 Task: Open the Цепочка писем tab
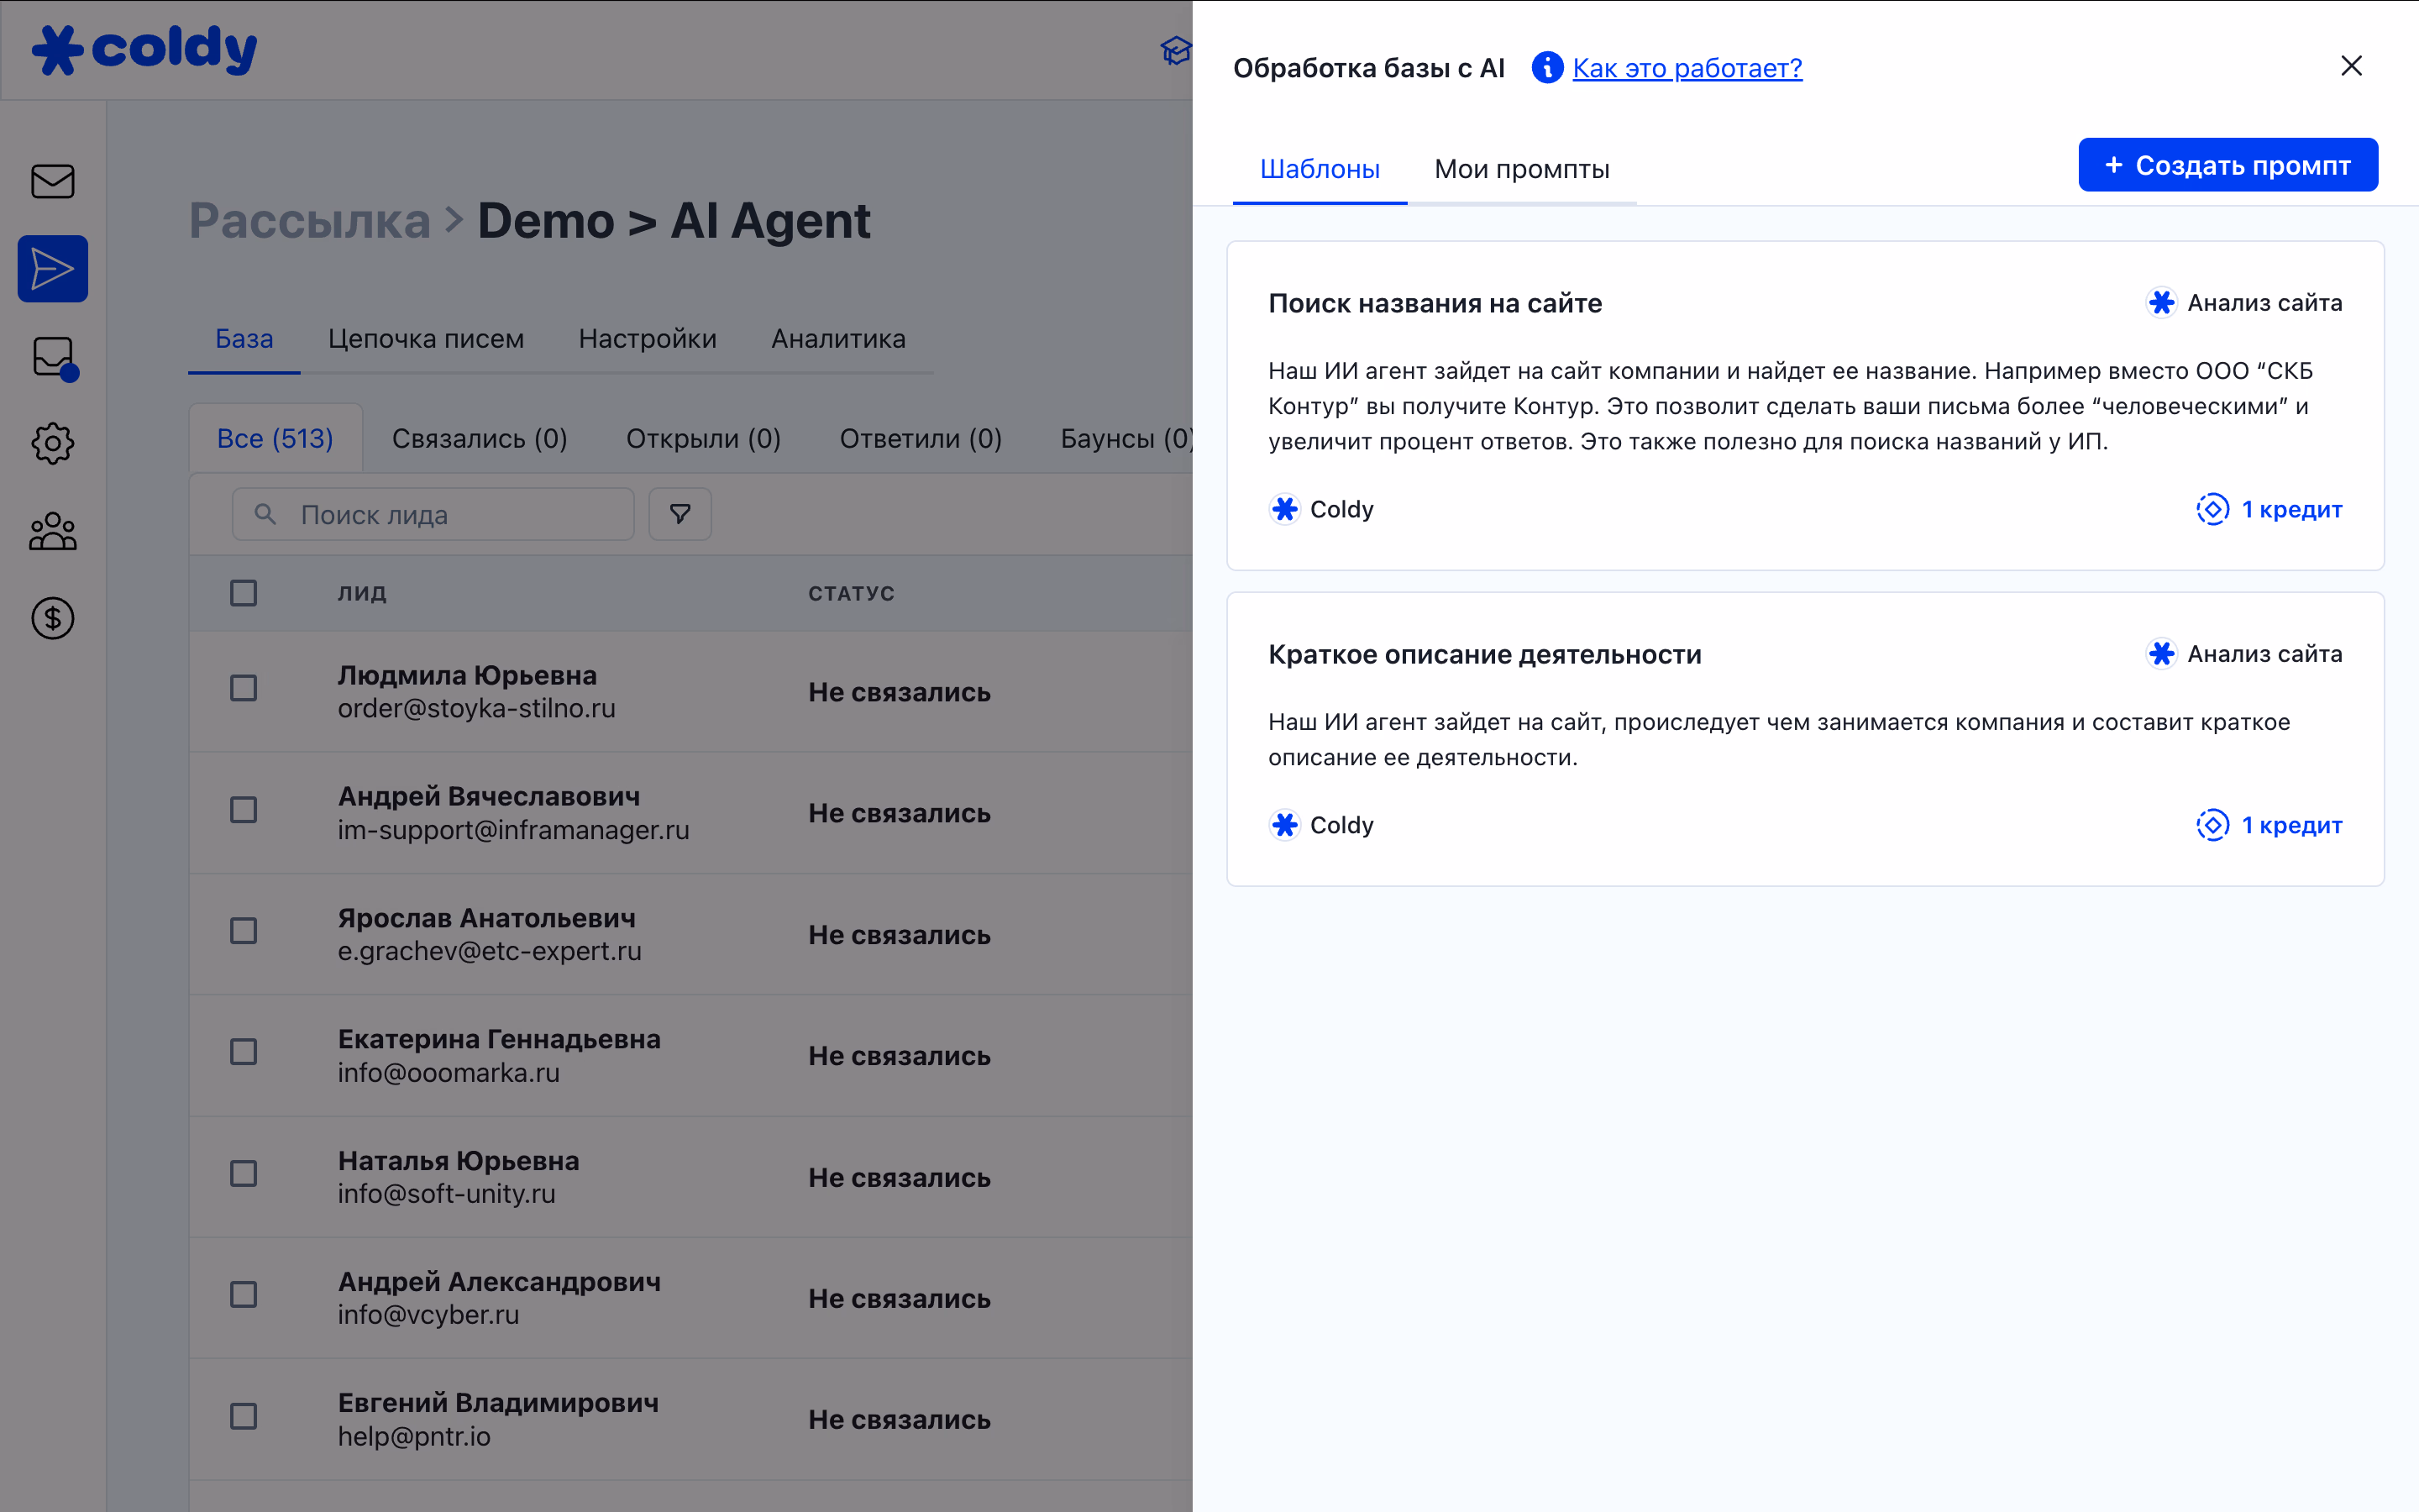click(426, 339)
